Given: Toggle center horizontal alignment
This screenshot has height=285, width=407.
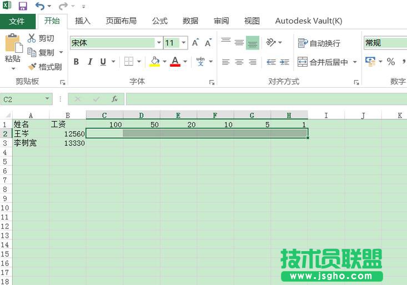Looking at the screenshot, I should click(239, 62).
